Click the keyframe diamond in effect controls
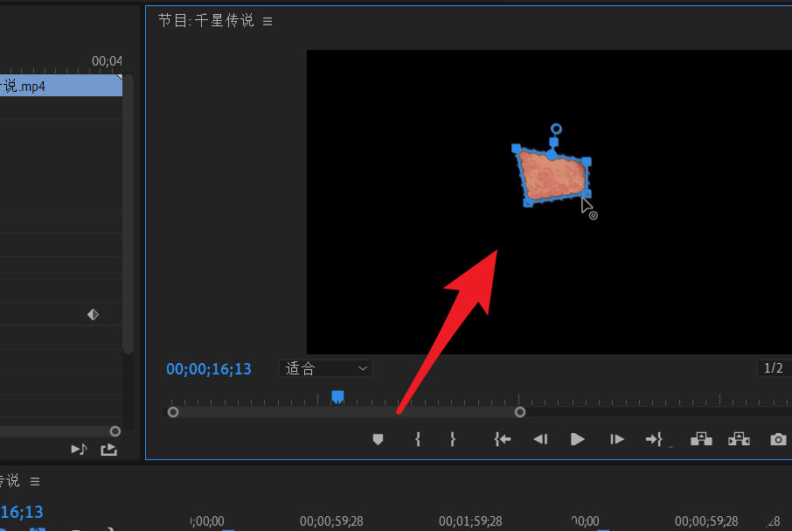Viewport: 792px width, 531px height. pos(93,314)
